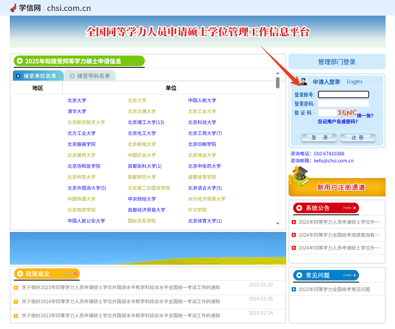Click the scroll down arrow of university list
395x329 pixels.
(278, 223)
